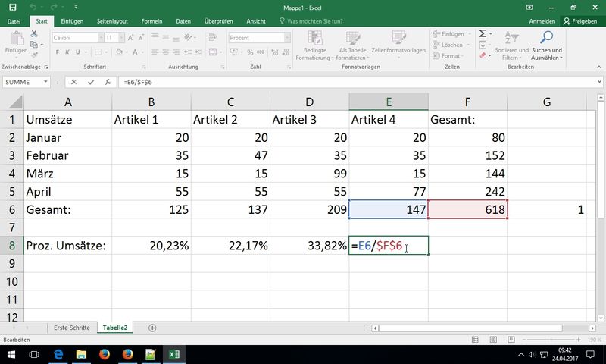Screen dimensions: 606x364
Task: Click the percent style icon
Action: click(250, 52)
